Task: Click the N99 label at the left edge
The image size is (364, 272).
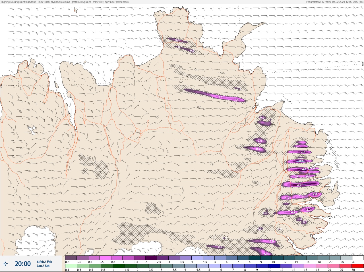Action: pos(1,85)
